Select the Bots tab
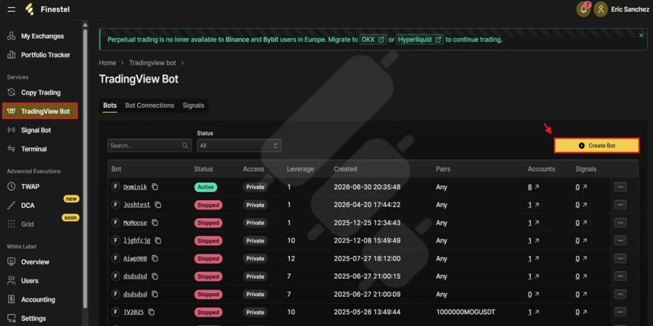The height and width of the screenshot is (326, 653). pyautogui.click(x=110, y=106)
